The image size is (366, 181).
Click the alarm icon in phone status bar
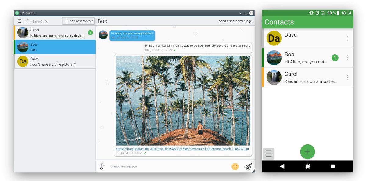pyautogui.click(x=317, y=13)
